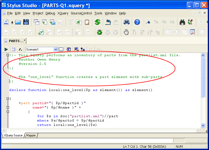
Task: Click the green Refresh arrows icon
Action: tap(97, 22)
